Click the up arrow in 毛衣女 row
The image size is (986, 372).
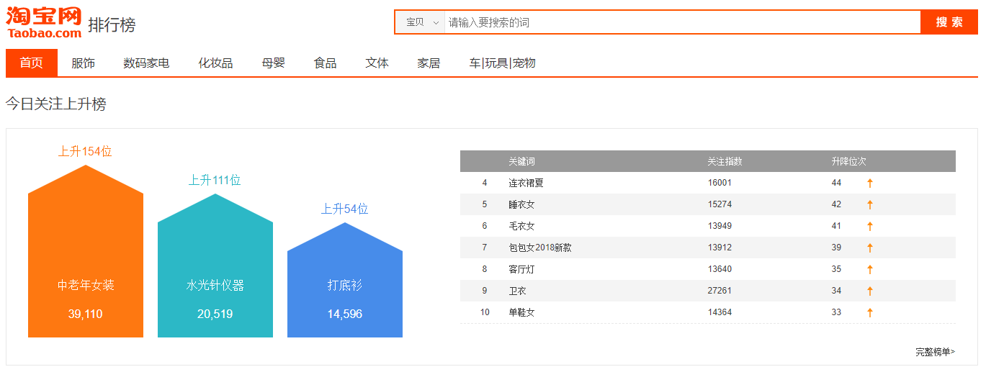point(870,226)
